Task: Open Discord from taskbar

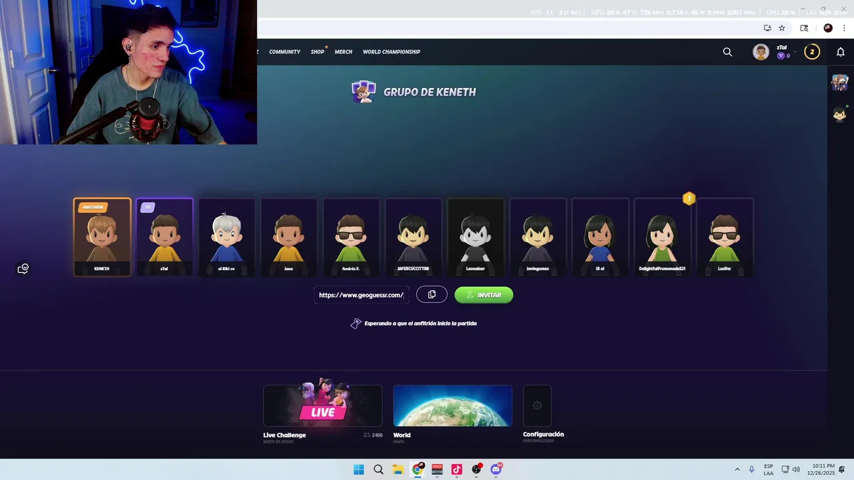Action: (x=496, y=469)
